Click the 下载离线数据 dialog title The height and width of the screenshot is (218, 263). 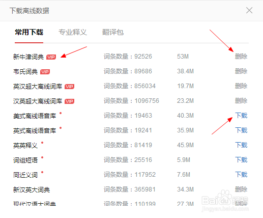click(x=30, y=11)
